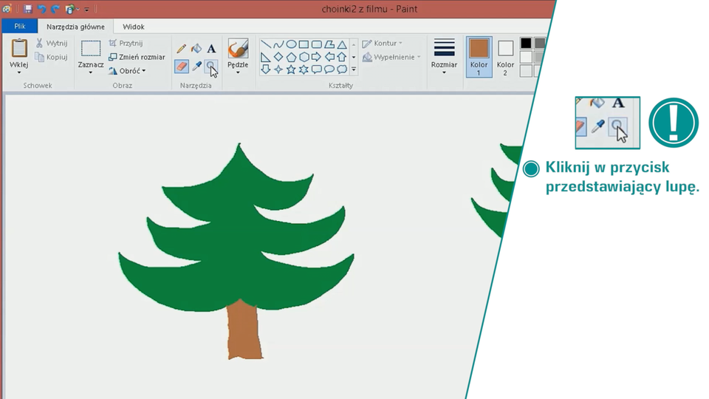Choose the Oval shape
The height and width of the screenshot is (399, 709).
(x=291, y=44)
